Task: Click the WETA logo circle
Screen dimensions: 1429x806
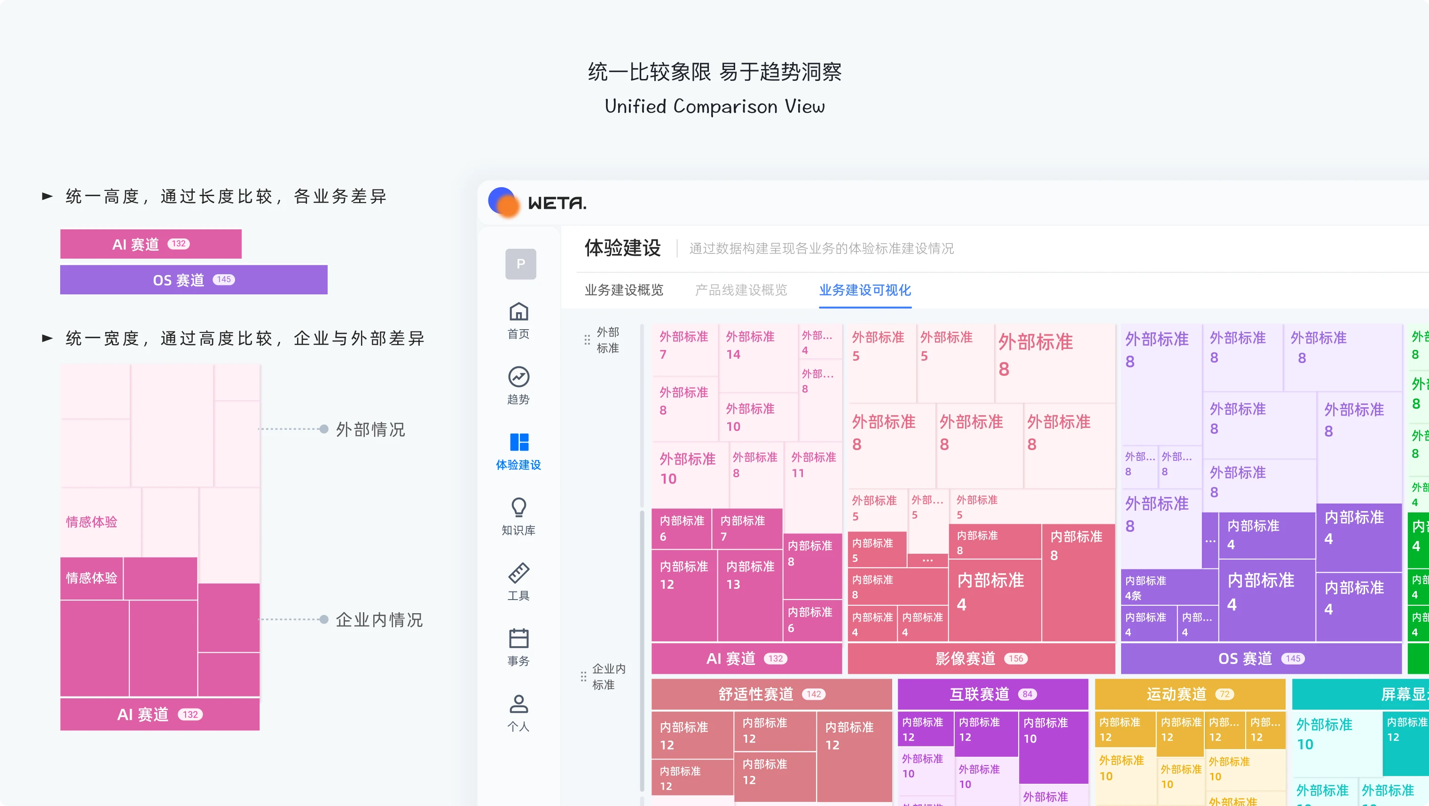Action: [504, 202]
